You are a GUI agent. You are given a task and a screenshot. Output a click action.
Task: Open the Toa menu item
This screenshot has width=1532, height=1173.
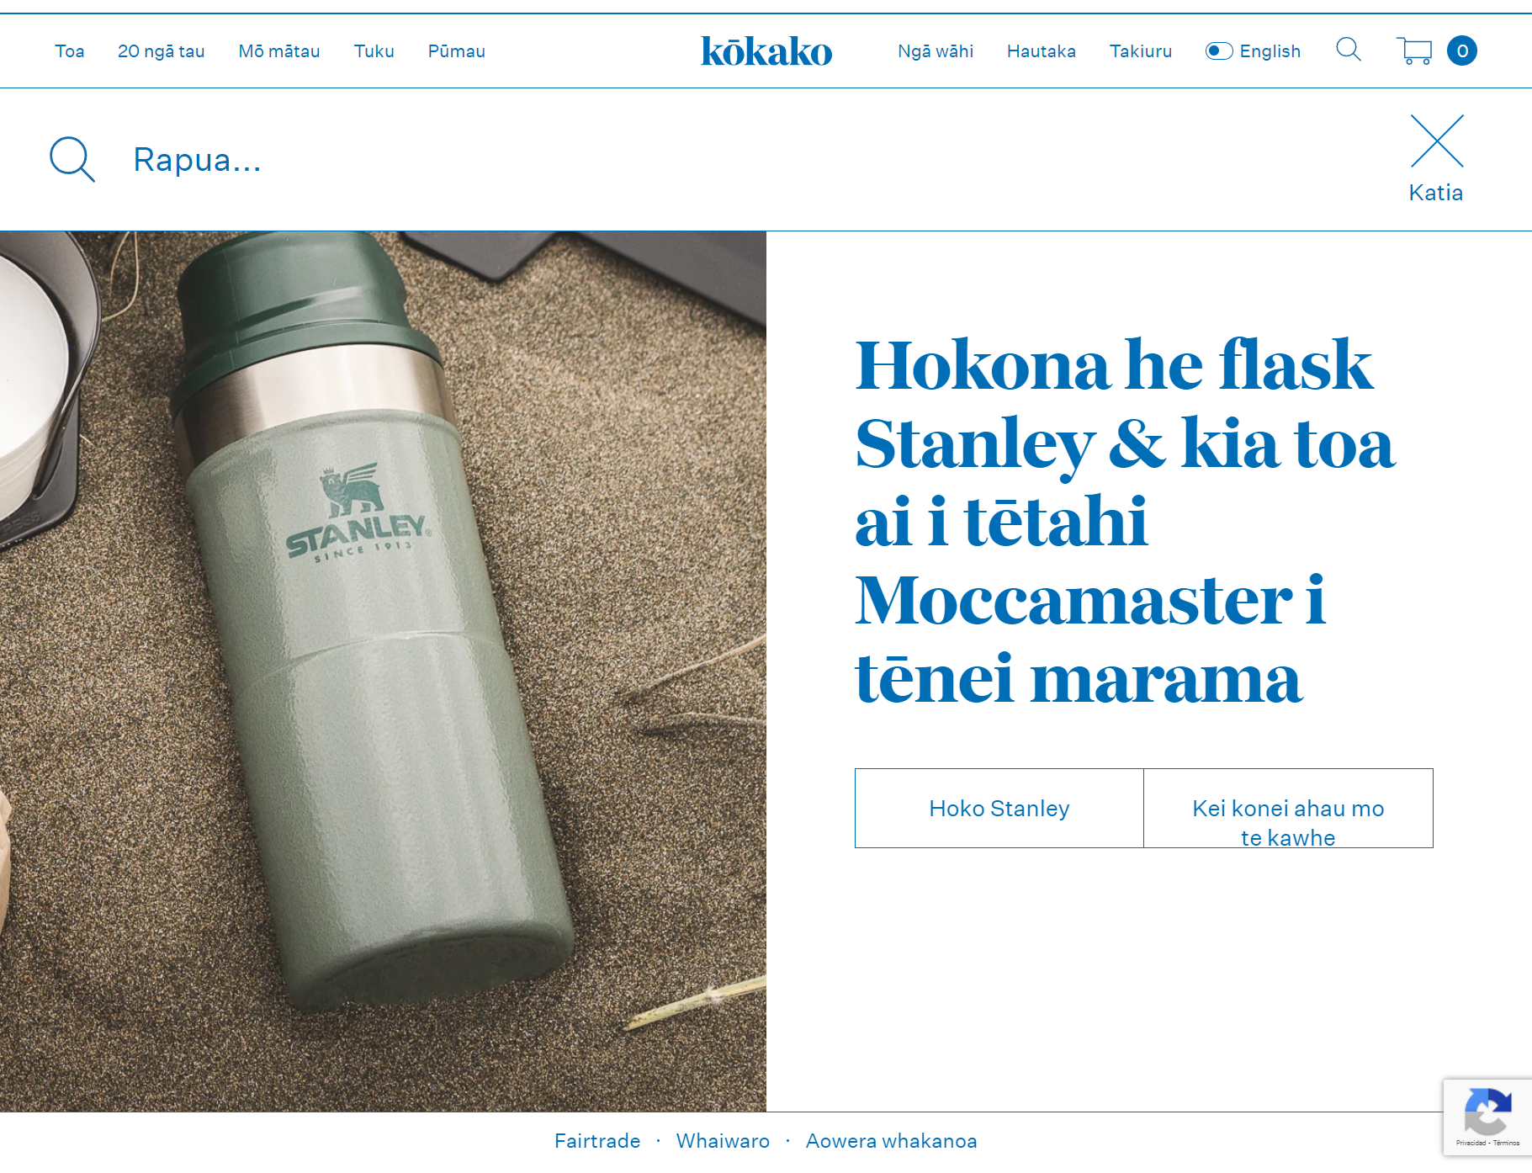tap(70, 51)
